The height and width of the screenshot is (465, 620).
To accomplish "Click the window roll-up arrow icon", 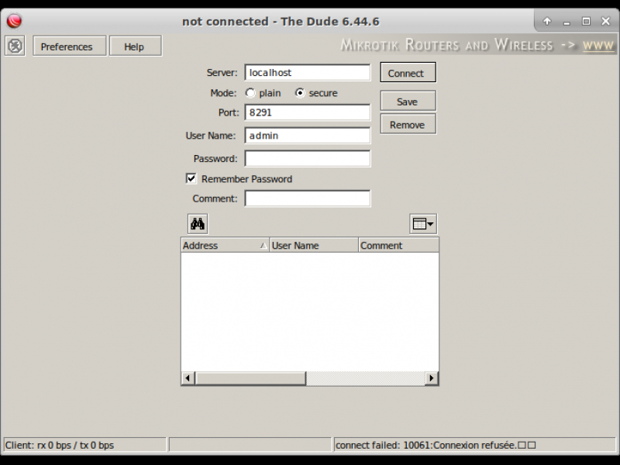I will [x=546, y=22].
